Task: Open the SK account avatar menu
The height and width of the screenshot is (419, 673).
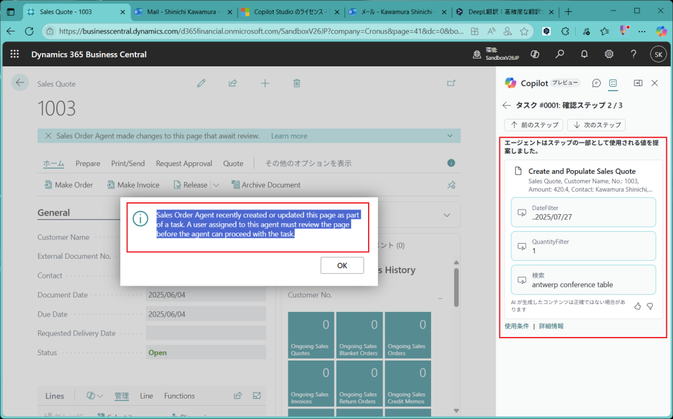Action: coord(659,55)
